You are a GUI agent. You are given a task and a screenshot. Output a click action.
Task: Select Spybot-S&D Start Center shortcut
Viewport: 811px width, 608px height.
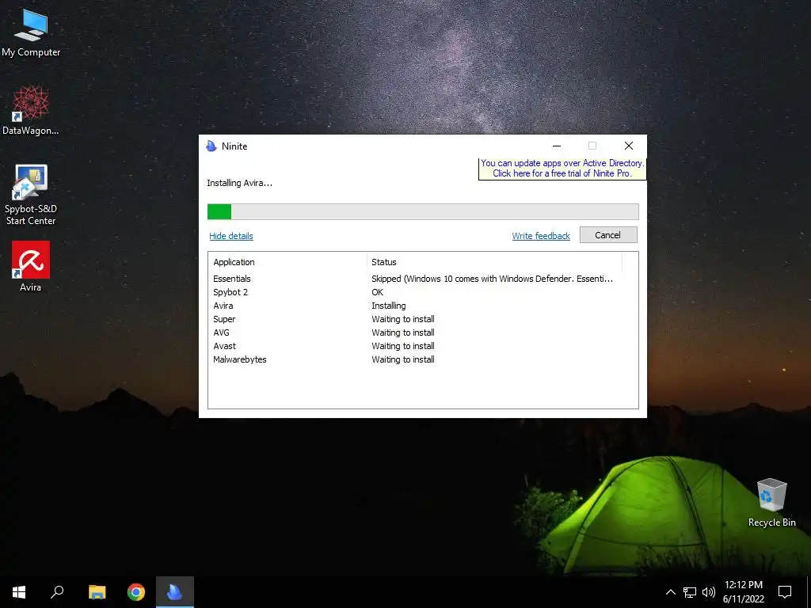coord(31,195)
